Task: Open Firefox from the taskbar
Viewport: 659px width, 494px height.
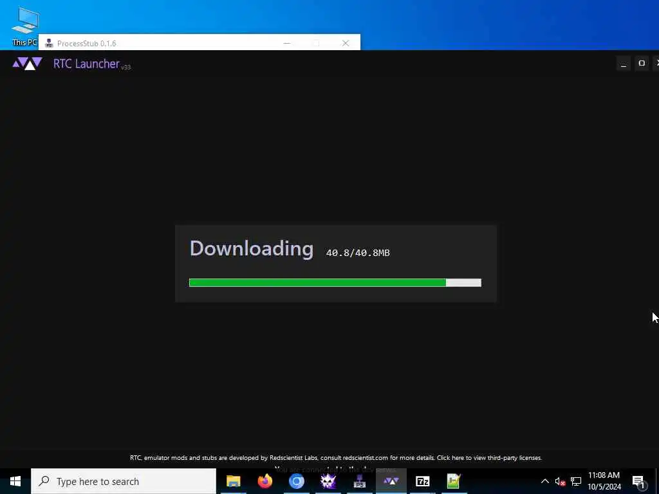Action: (x=265, y=481)
